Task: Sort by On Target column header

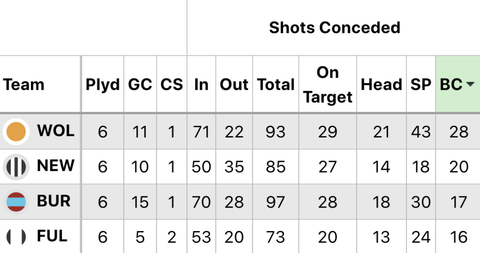Action: [328, 85]
